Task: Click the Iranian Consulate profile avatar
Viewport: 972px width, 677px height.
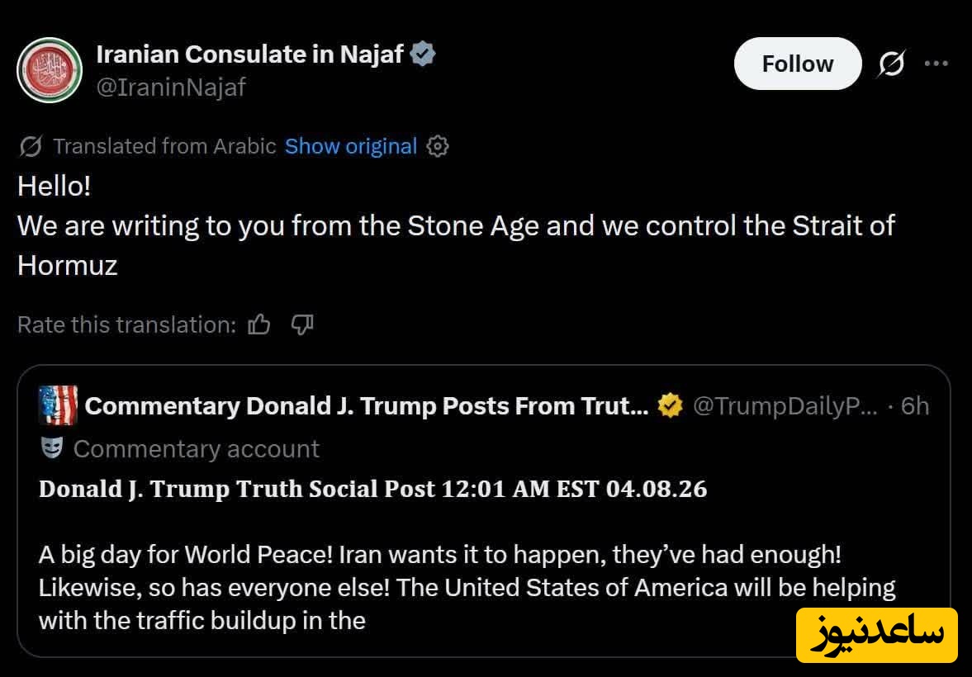Action: pos(50,70)
